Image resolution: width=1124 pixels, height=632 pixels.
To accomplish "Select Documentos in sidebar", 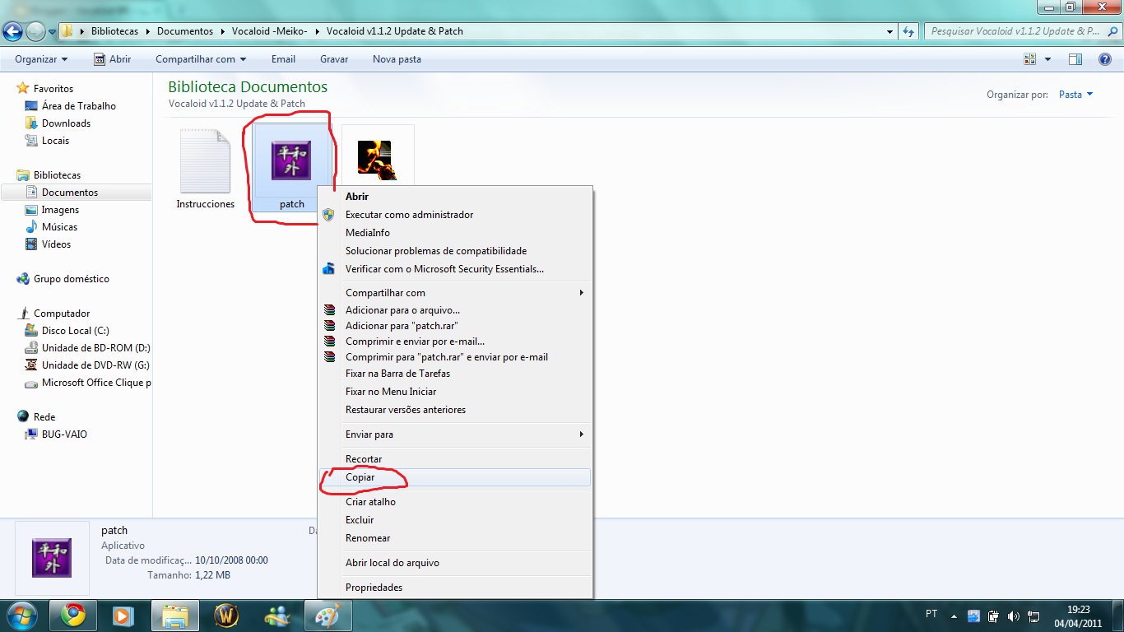I will click(x=70, y=193).
